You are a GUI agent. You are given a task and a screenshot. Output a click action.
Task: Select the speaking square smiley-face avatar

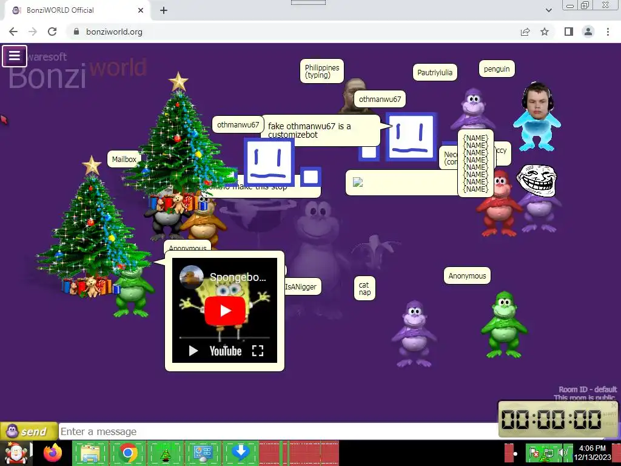pyautogui.click(x=411, y=136)
